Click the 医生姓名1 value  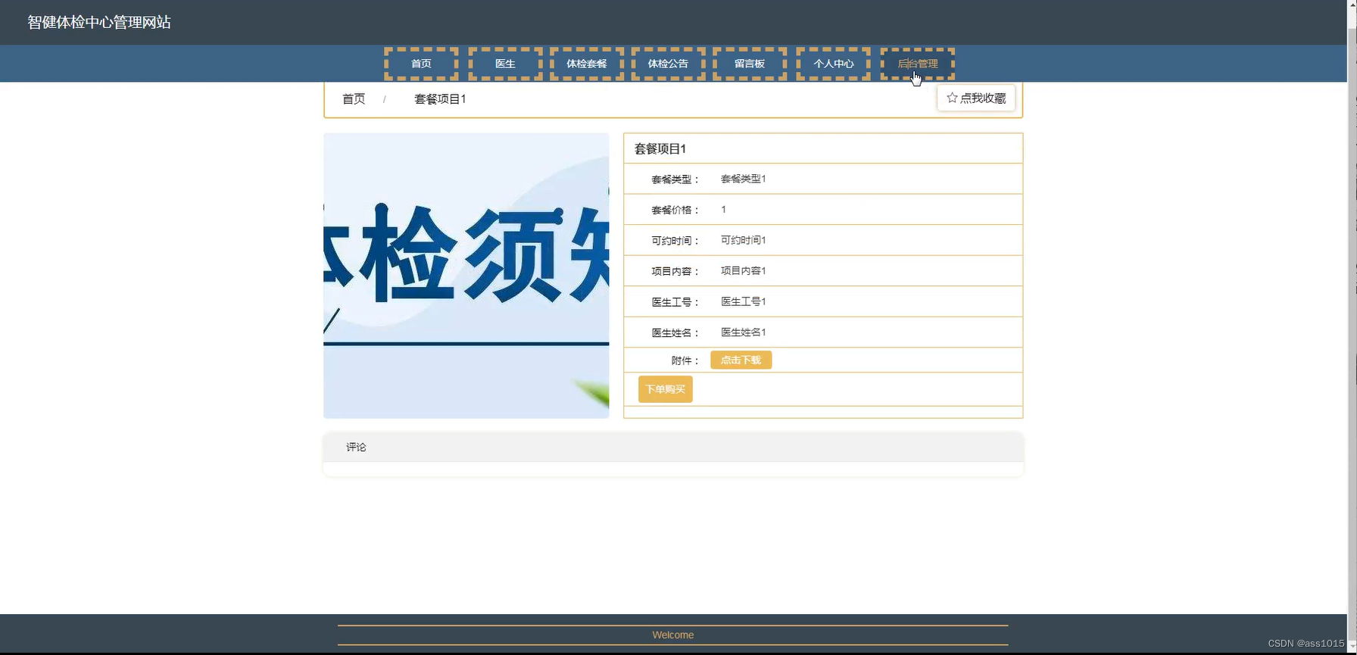click(x=743, y=332)
